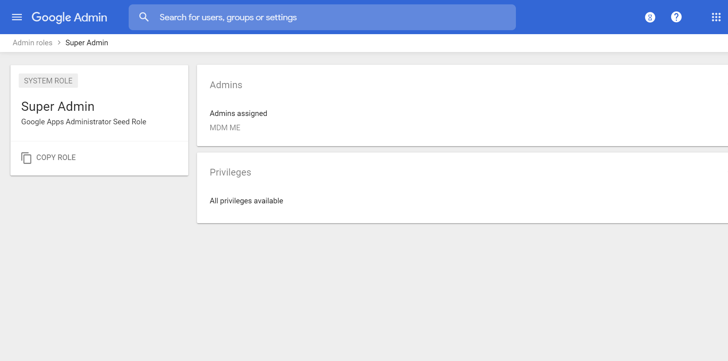Open the main navigation hamburger menu
This screenshot has height=361, width=728.
17,17
